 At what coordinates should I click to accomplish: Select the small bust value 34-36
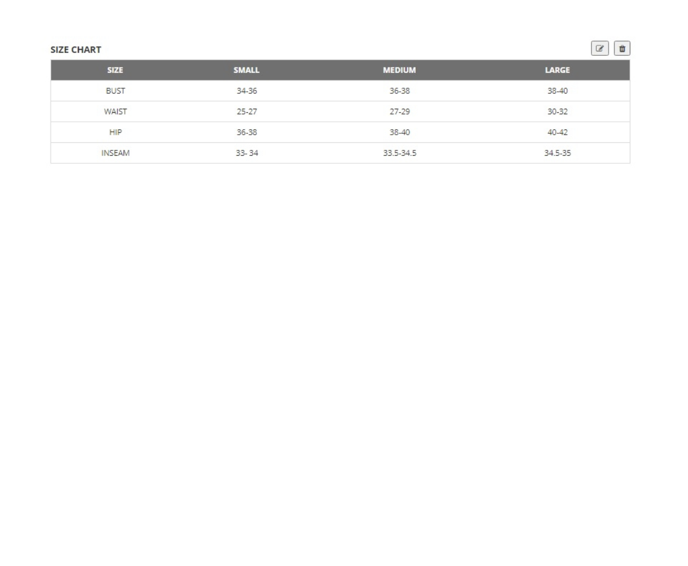[246, 91]
